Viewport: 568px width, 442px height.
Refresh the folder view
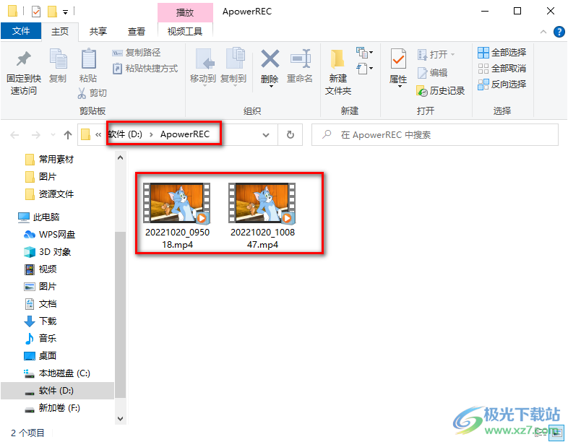click(x=291, y=135)
